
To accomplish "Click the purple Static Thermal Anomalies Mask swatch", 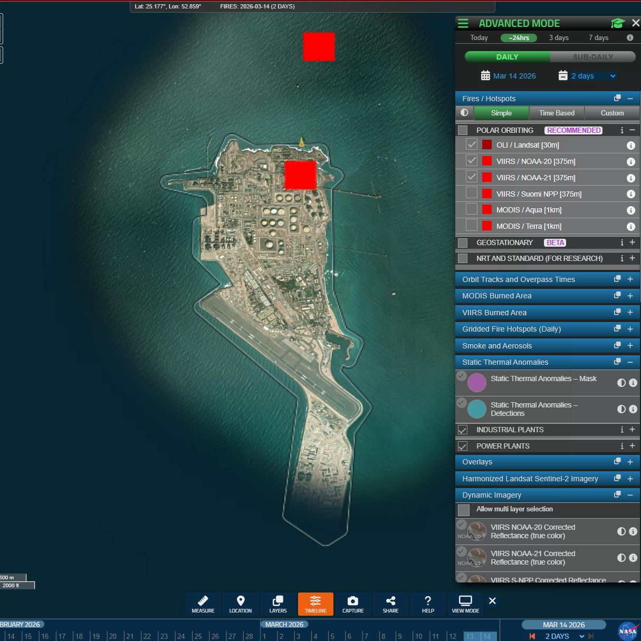I will pyautogui.click(x=477, y=383).
